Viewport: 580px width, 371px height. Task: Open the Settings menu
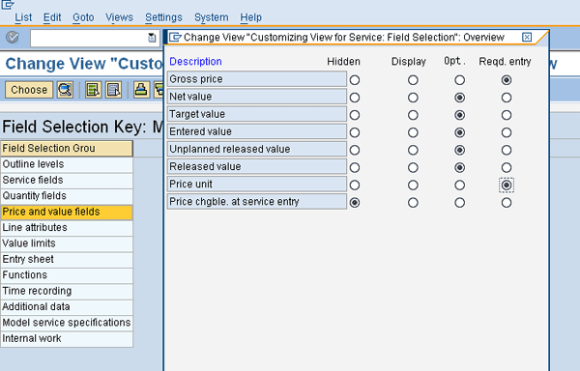pyautogui.click(x=163, y=17)
